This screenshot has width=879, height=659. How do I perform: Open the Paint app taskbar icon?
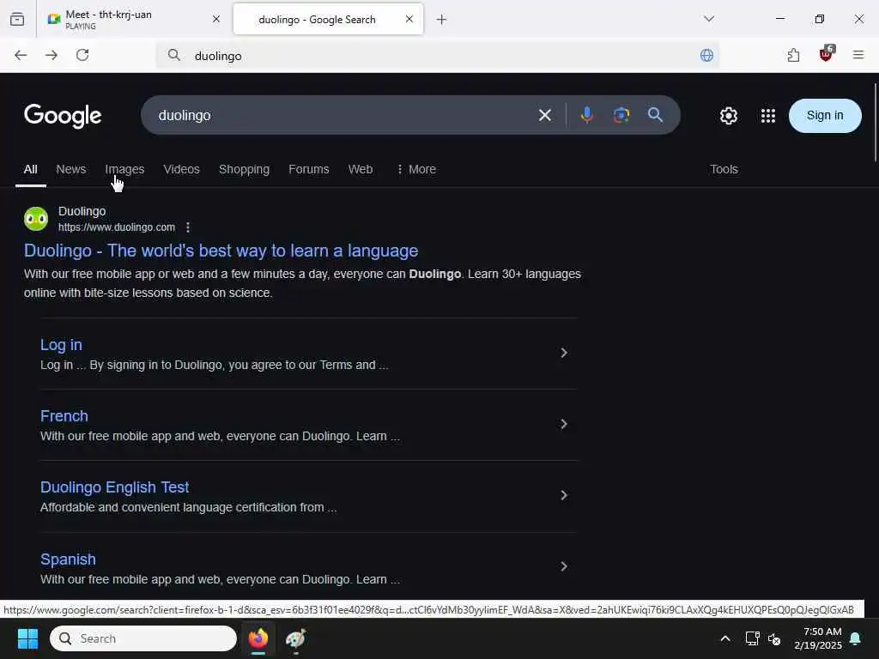pyautogui.click(x=295, y=638)
